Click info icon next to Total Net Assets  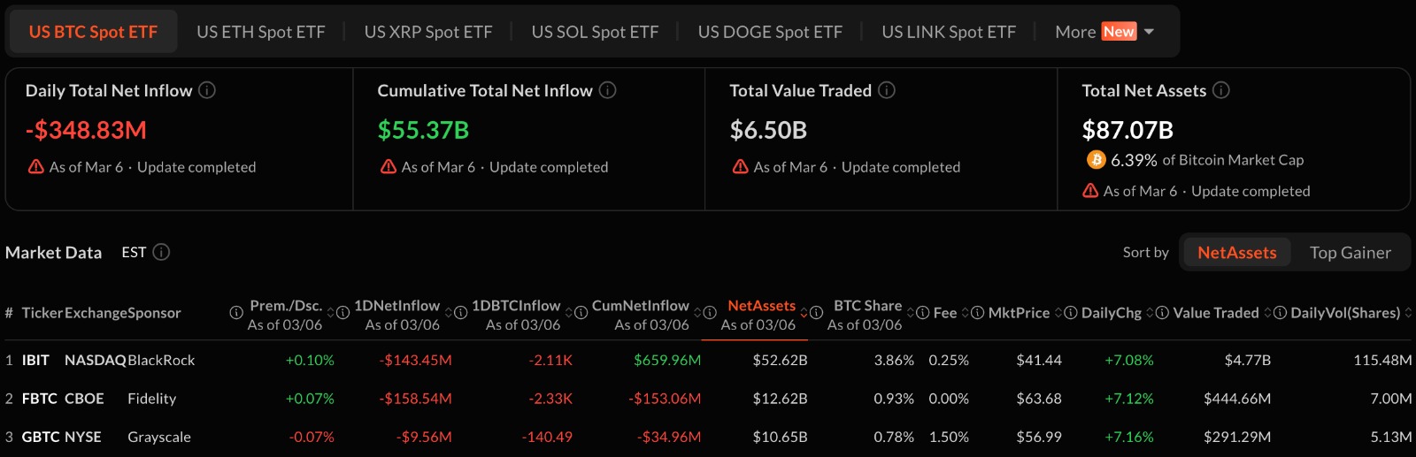[x=1221, y=90]
